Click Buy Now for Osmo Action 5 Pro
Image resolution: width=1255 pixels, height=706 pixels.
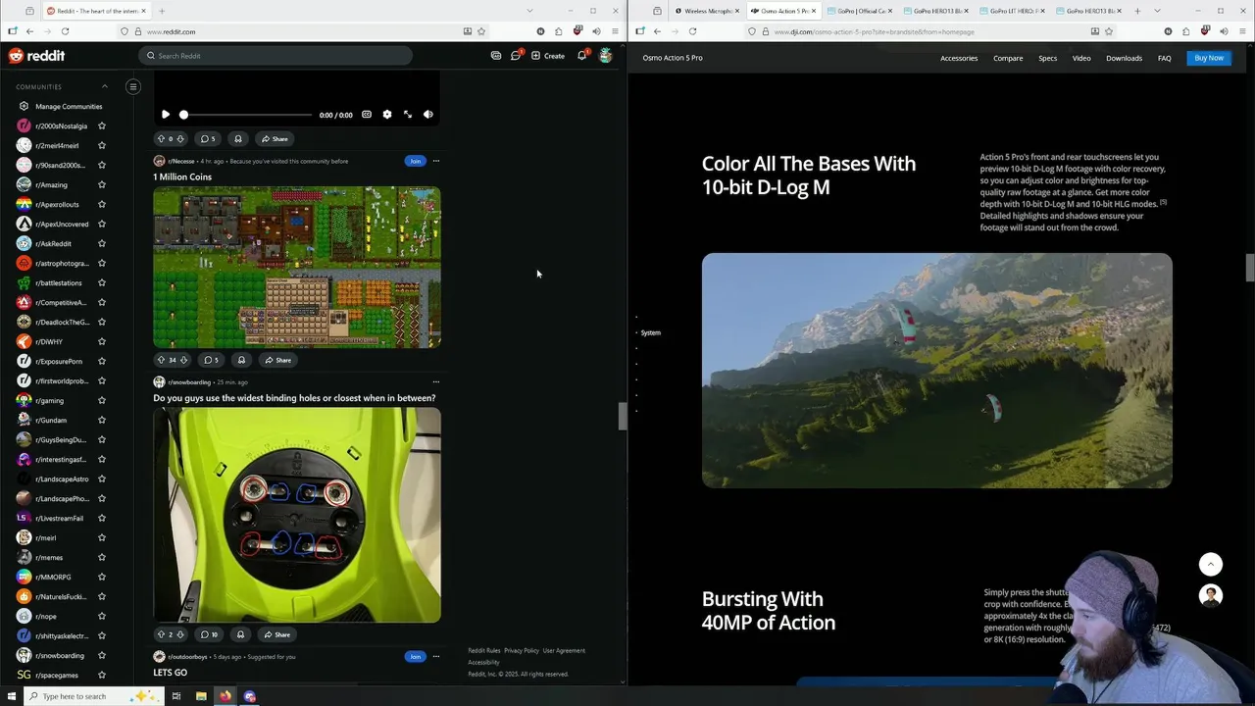[x=1209, y=58]
